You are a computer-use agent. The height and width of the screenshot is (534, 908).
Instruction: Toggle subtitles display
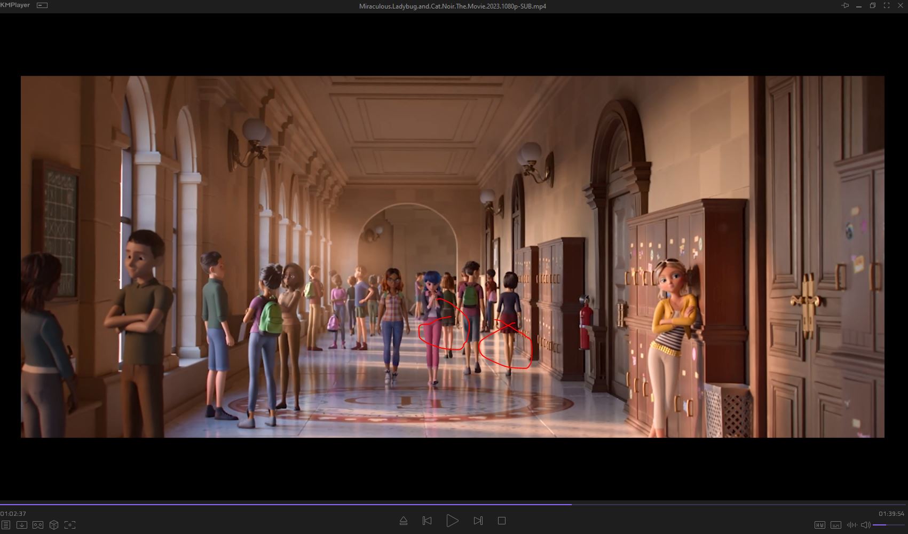click(x=836, y=525)
